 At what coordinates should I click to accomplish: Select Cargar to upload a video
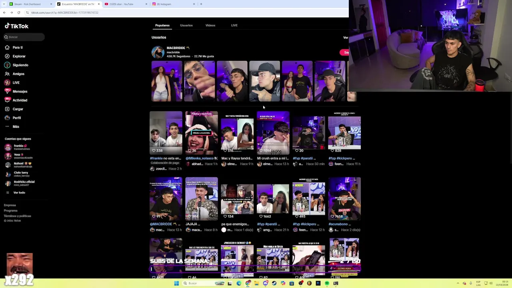[x=14, y=109]
